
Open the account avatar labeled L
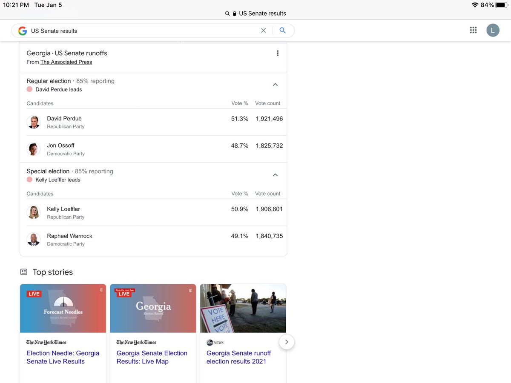tap(493, 30)
